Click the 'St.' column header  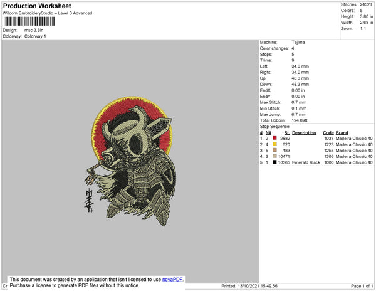click(287, 133)
